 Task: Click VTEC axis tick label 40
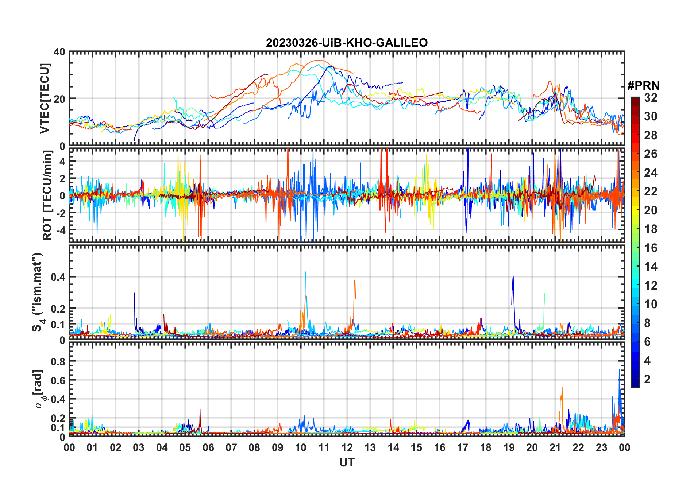pos(59,52)
